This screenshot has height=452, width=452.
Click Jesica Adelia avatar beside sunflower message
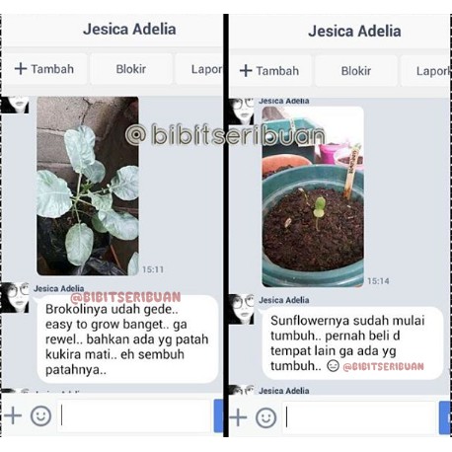[x=242, y=309]
